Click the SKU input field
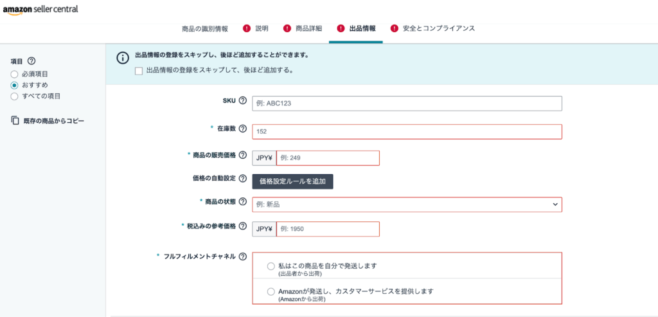The image size is (658, 317). pos(407,104)
